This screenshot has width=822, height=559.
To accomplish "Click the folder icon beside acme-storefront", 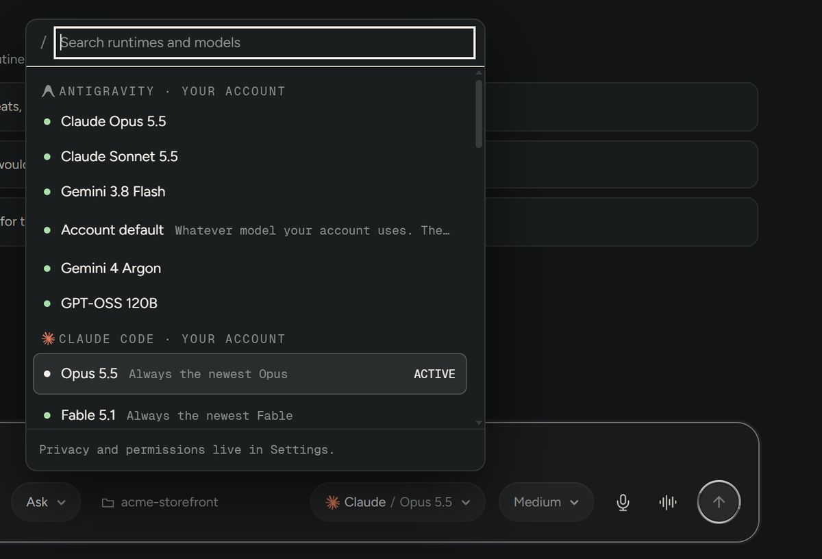I will click(108, 503).
